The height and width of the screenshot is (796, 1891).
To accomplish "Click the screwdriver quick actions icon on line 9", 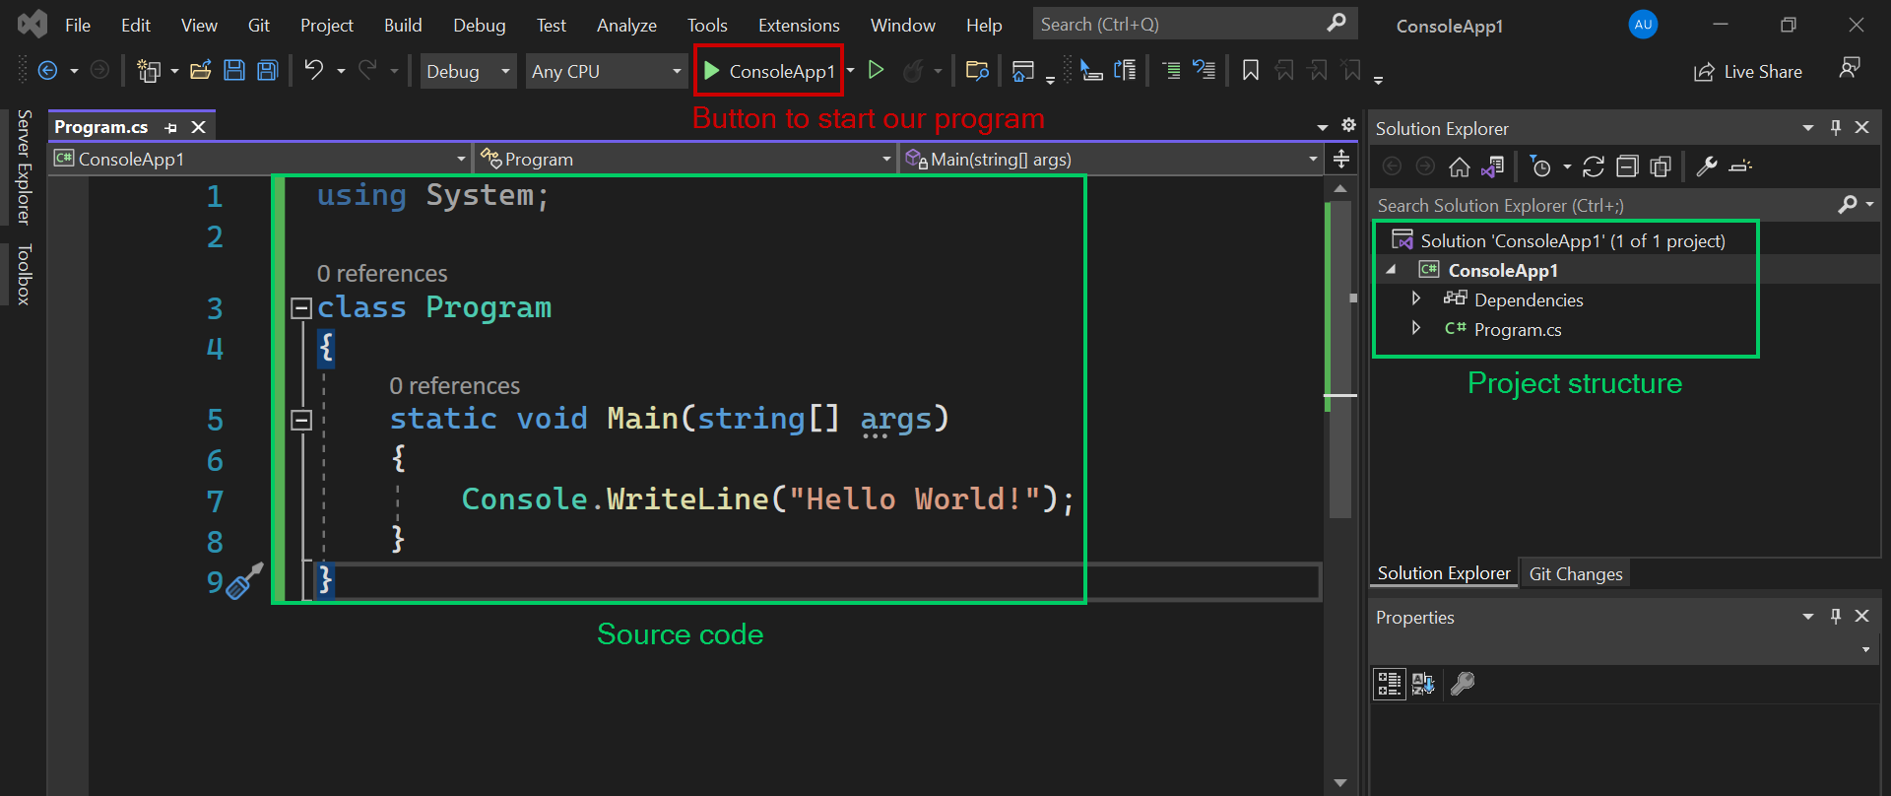I will click(x=245, y=581).
